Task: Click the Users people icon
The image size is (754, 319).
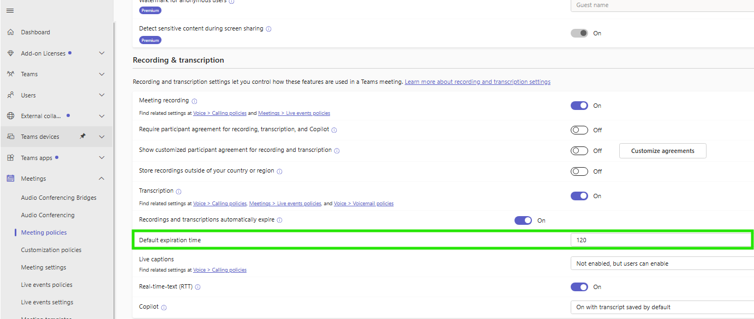Action: point(10,95)
